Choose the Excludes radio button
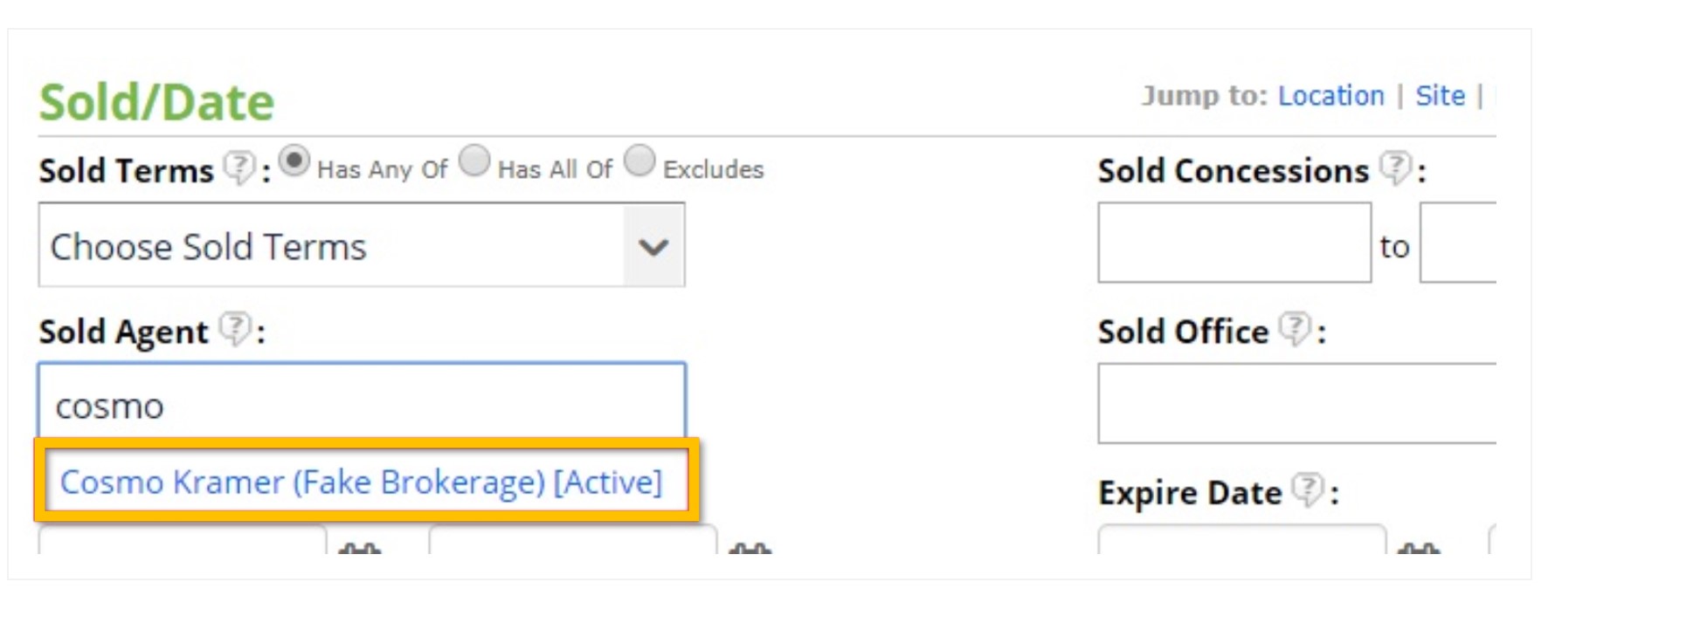This screenshot has height=623, width=1707. pos(639,161)
